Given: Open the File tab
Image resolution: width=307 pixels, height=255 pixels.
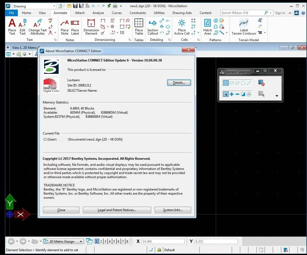Looking at the screenshot, I should tap(12, 13).
